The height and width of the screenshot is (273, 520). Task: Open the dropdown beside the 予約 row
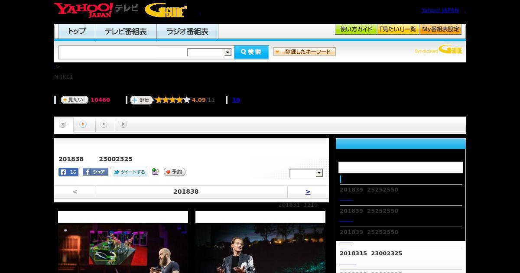pyautogui.click(x=306, y=173)
